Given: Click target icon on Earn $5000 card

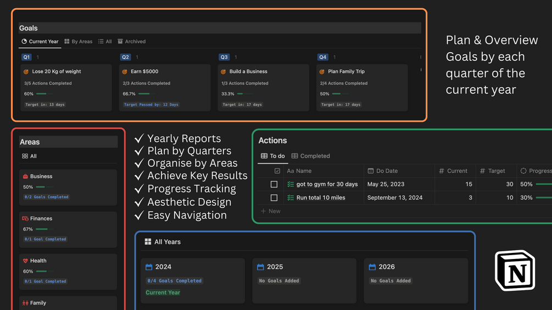Looking at the screenshot, I should 125,72.
